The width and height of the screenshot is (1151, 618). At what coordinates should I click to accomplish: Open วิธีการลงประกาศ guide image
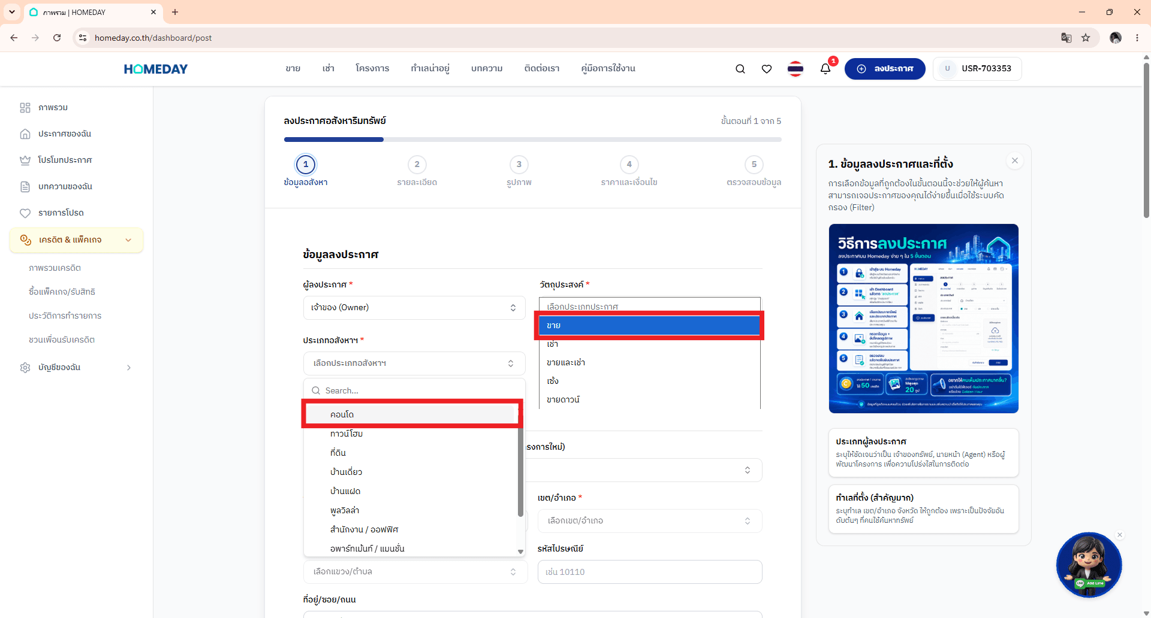point(924,319)
